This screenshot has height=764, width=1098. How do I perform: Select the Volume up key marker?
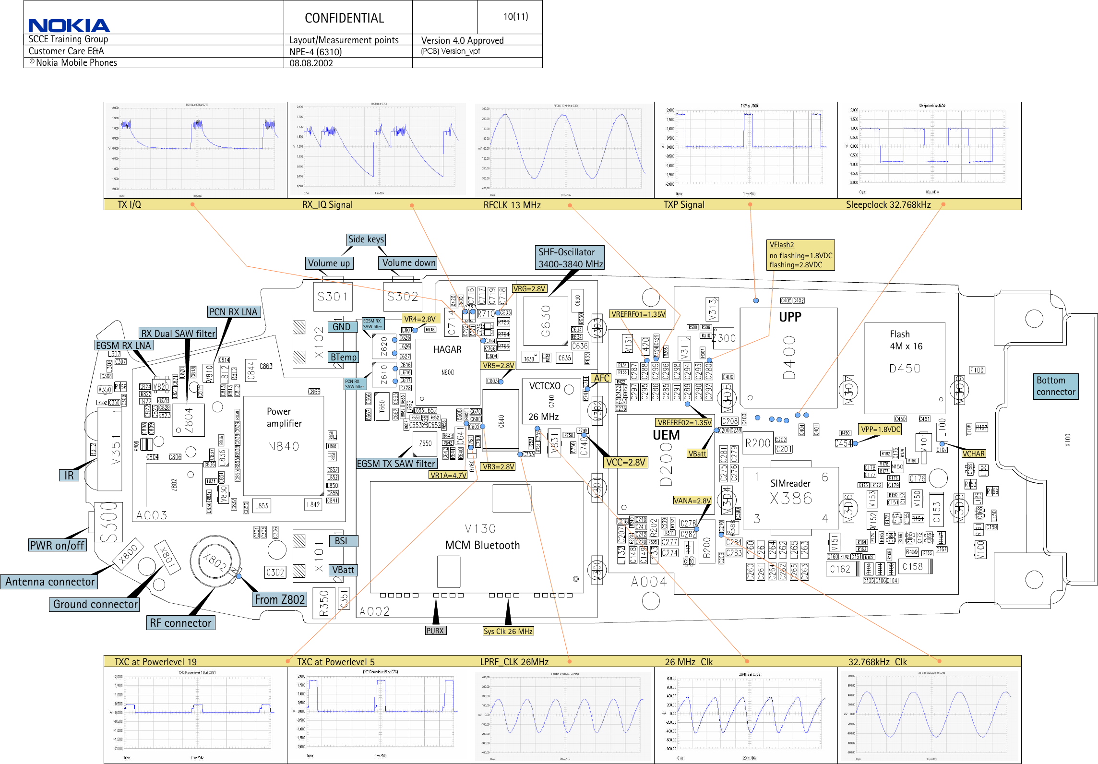pos(329,263)
